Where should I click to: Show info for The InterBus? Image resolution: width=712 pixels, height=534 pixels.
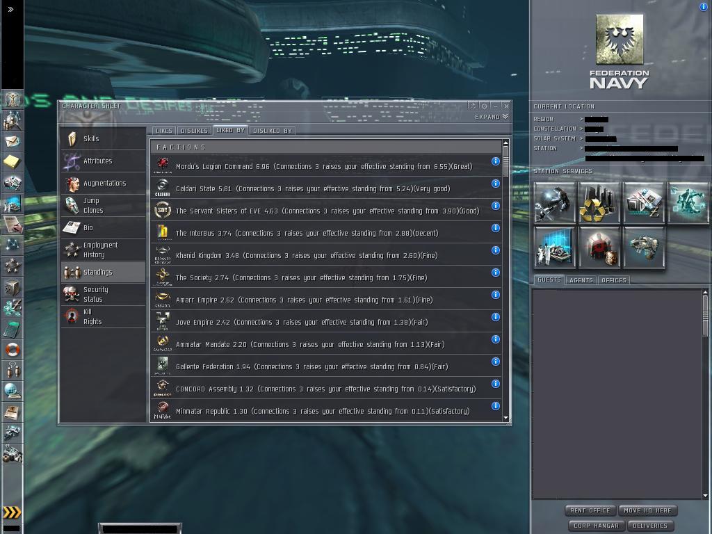pyautogui.click(x=495, y=228)
